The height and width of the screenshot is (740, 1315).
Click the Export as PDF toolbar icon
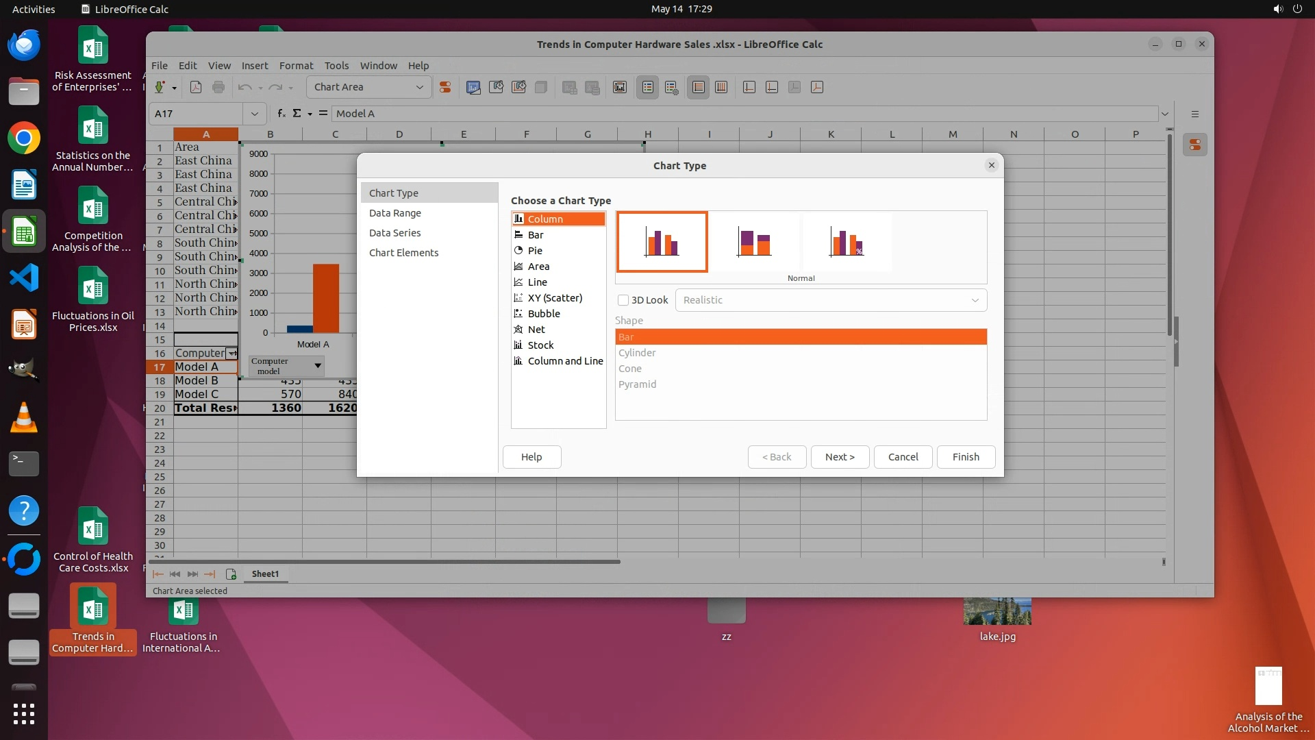coord(196,87)
